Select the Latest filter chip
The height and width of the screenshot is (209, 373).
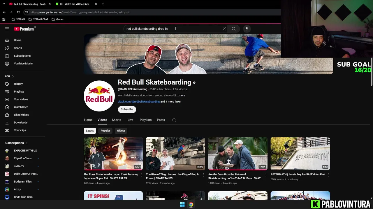pyautogui.click(x=90, y=131)
